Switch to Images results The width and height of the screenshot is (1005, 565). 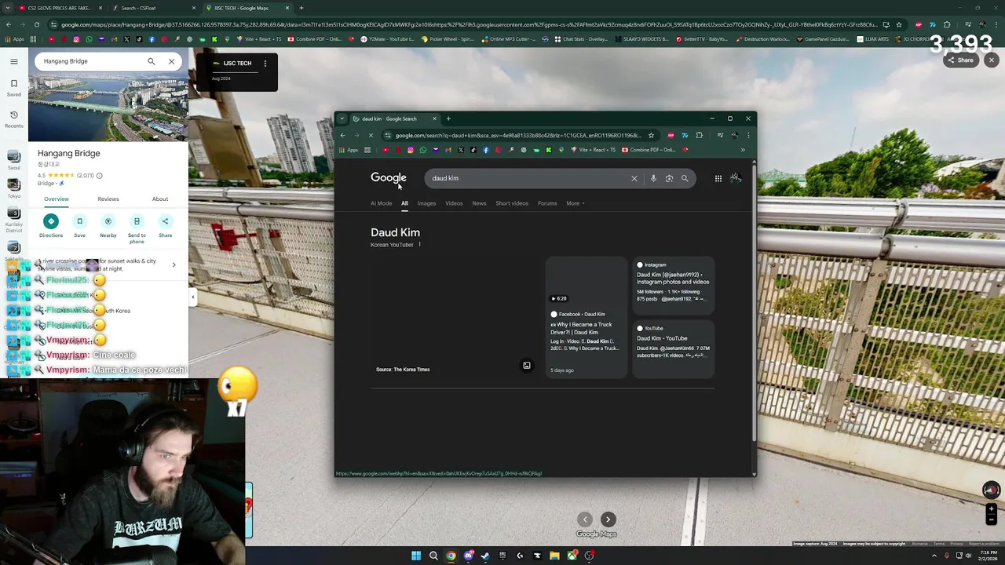pos(426,203)
